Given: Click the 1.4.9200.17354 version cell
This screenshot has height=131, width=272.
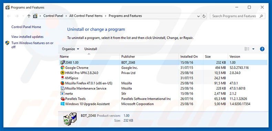Looking at the screenshot, I should (240, 104).
